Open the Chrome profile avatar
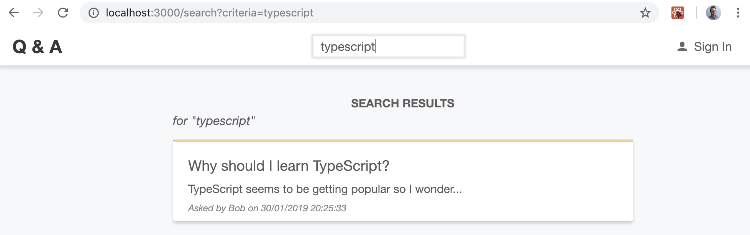 click(713, 13)
